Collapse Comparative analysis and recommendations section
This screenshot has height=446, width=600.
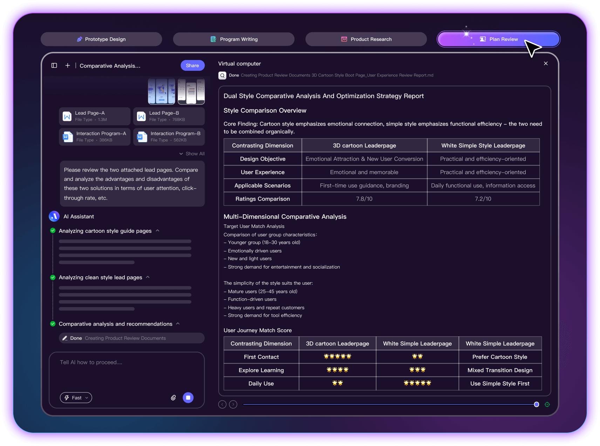click(x=178, y=324)
